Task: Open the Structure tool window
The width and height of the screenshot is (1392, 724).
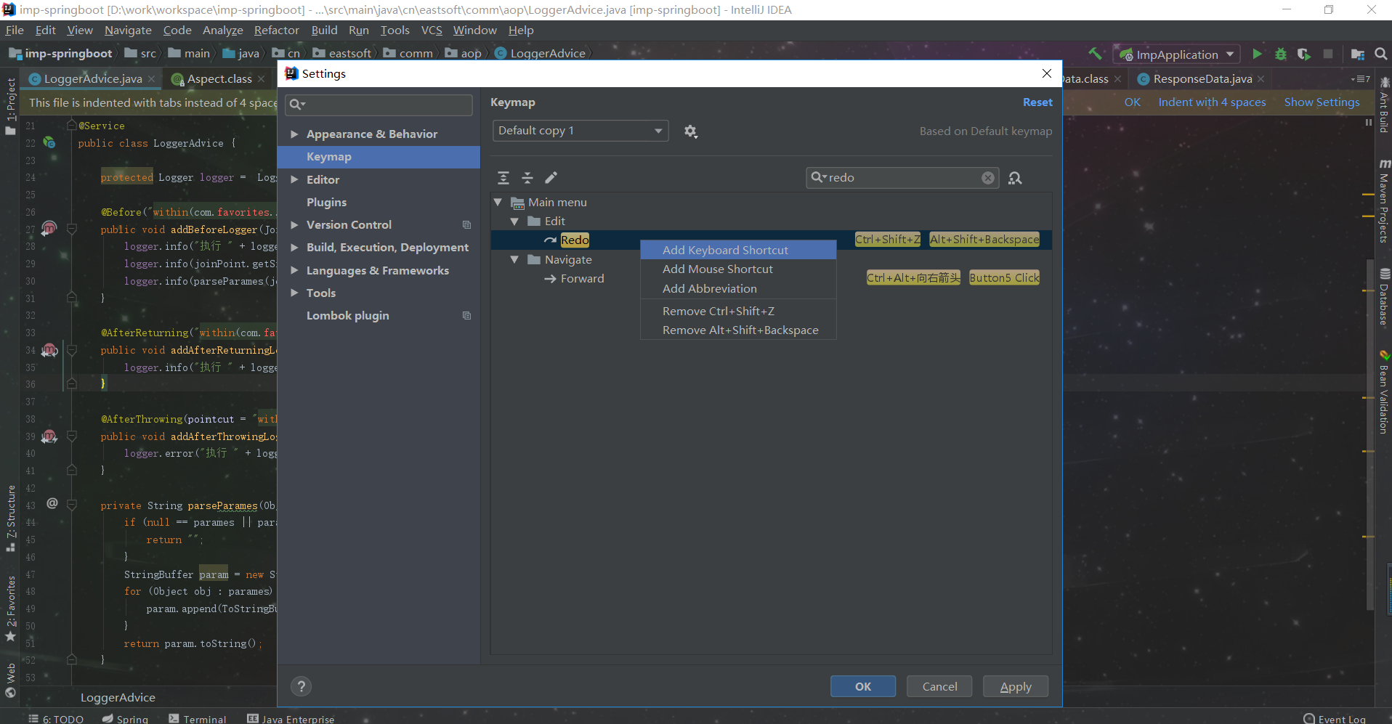Action: click(10, 518)
